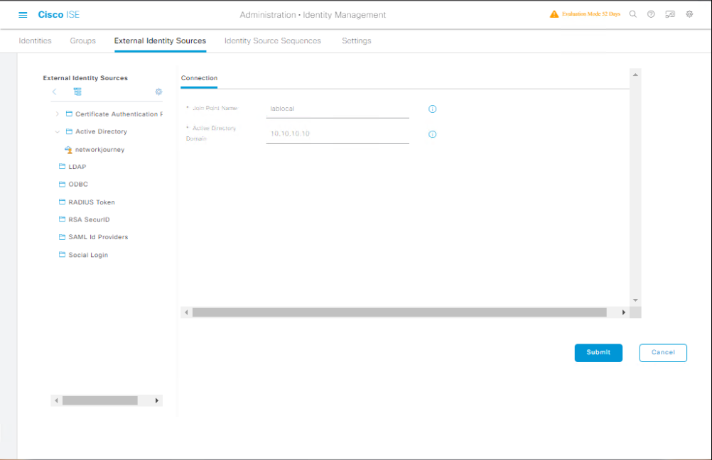The image size is (712, 460).
Task: Click the tree view icon in sources panel
Action: 77,92
